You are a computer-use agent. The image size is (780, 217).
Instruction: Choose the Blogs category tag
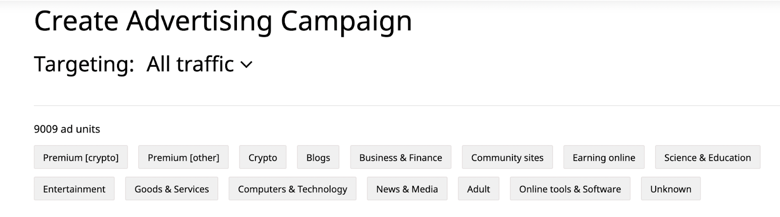[x=318, y=158]
